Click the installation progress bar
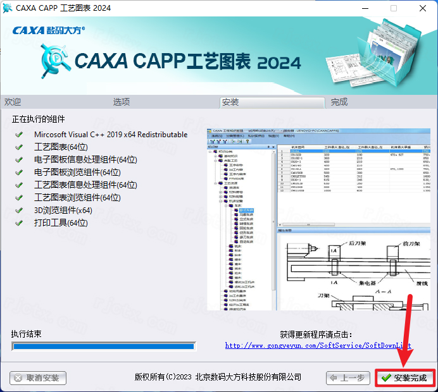438x392 pixels. pyautogui.click(x=103, y=346)
